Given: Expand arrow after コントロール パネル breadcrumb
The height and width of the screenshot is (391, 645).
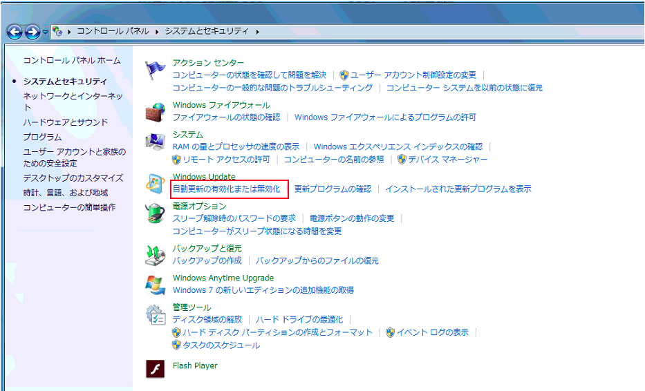Looking at the screenshot, I should [x=157, y=32].
